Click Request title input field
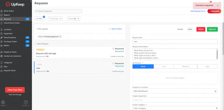 point(175,42)
